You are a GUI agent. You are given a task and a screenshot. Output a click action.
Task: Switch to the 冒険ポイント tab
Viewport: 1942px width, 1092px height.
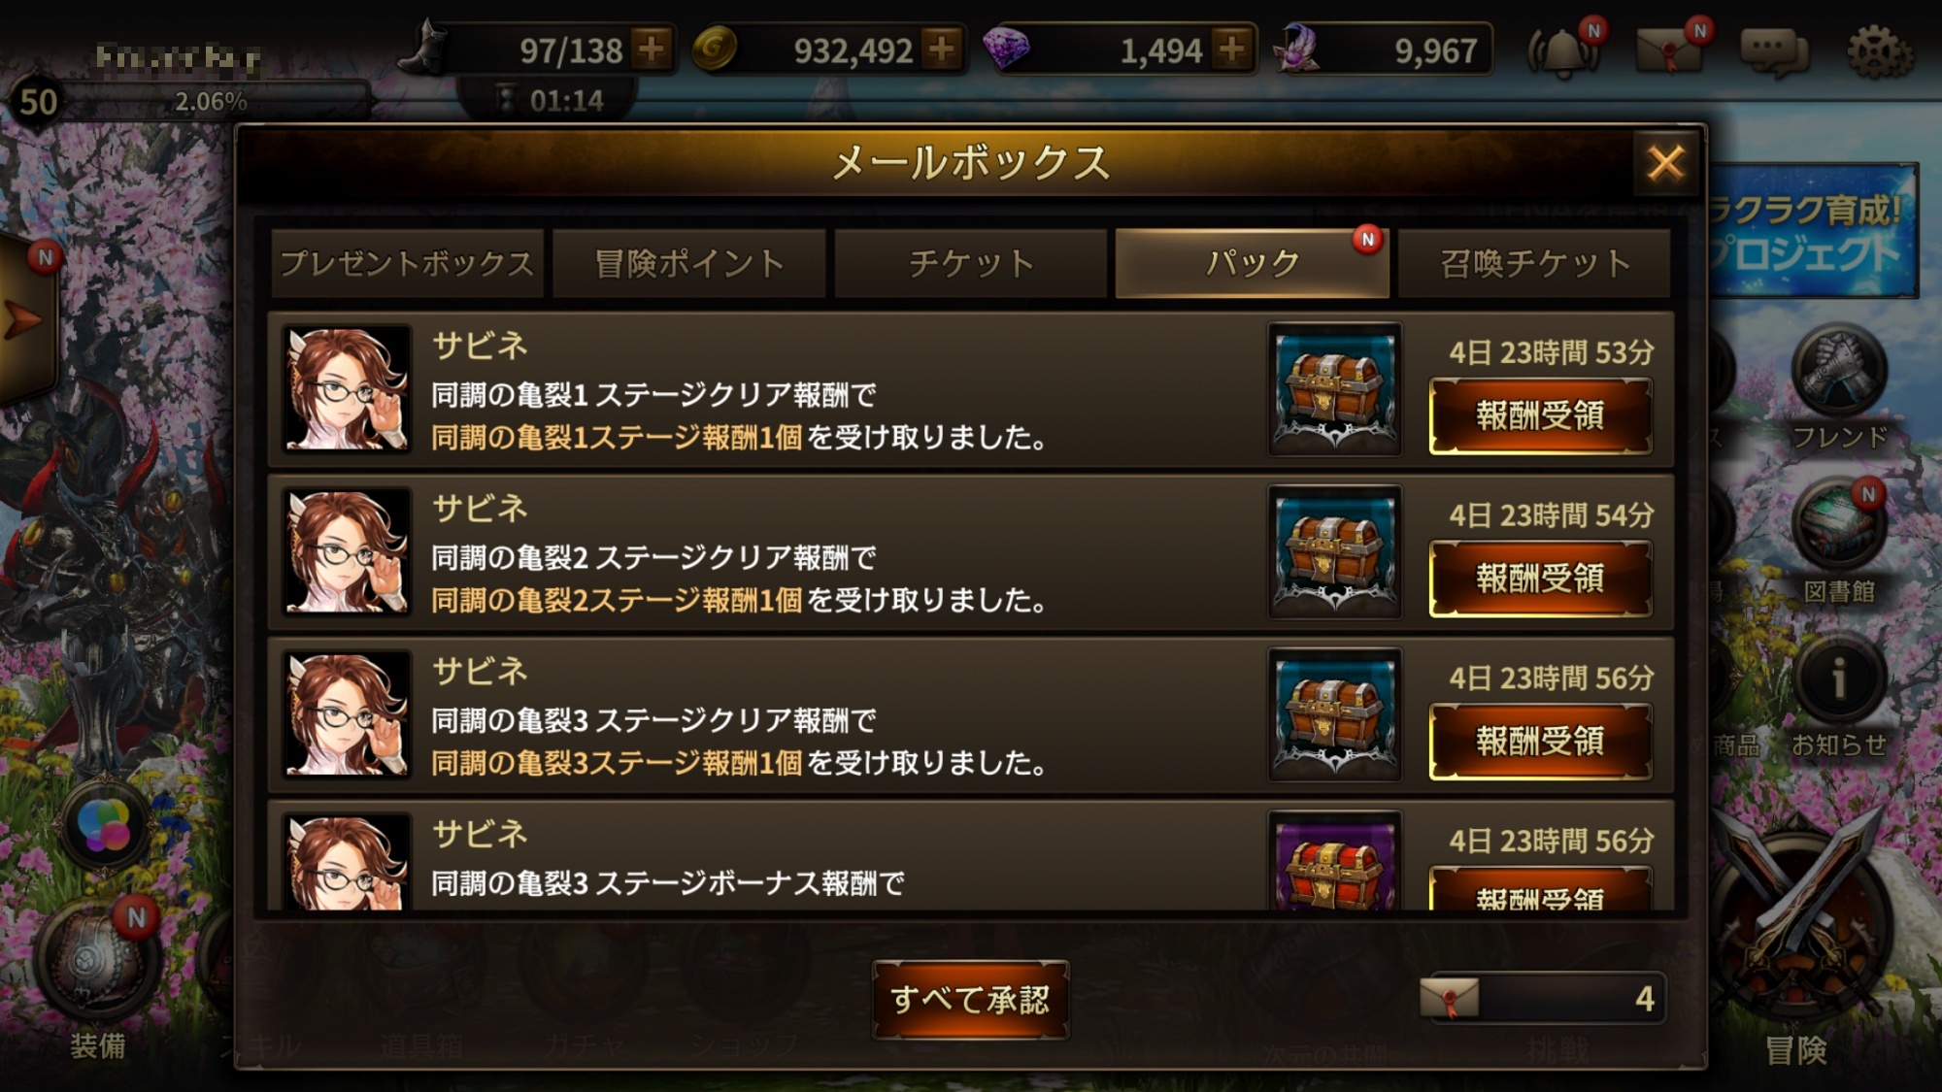click(x=688, y=263)
